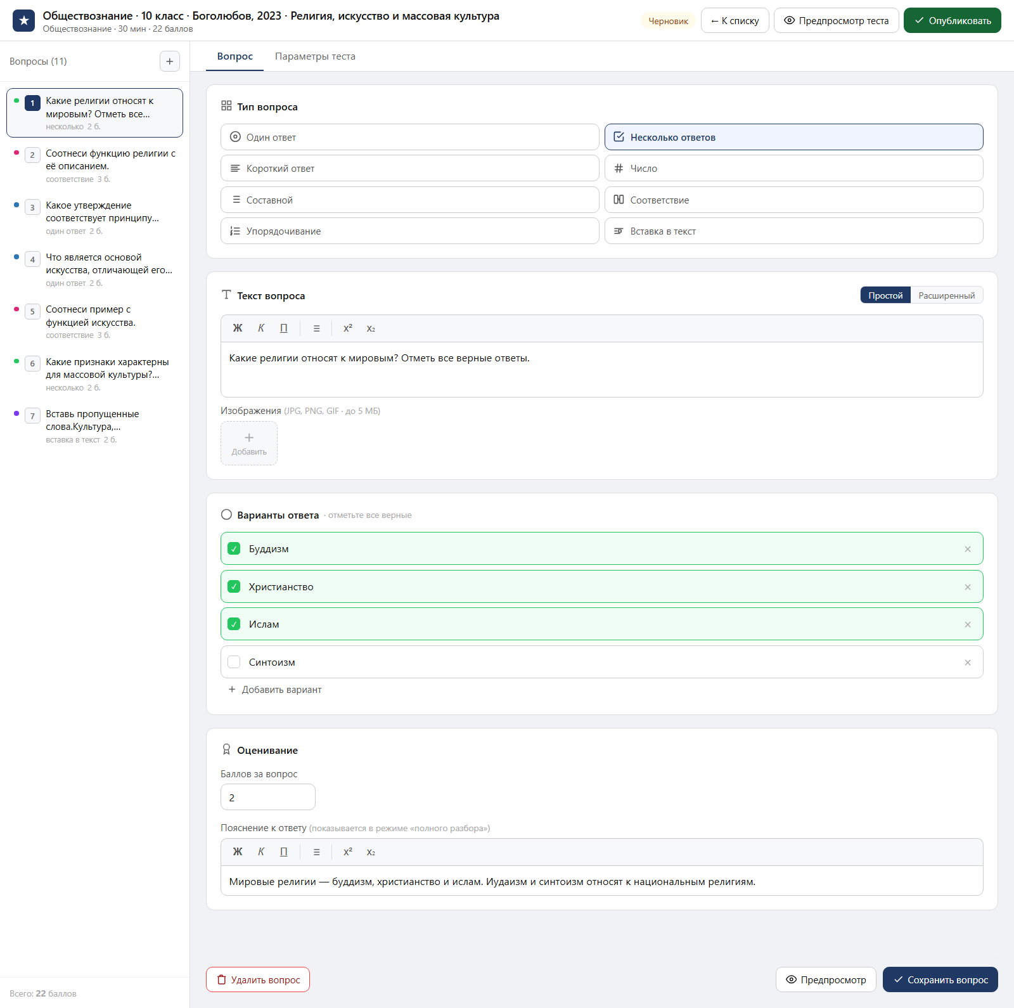1014x1008 pixels.
Task: Uncheck the Христианство answer checkbox
Action: point(234,586)
